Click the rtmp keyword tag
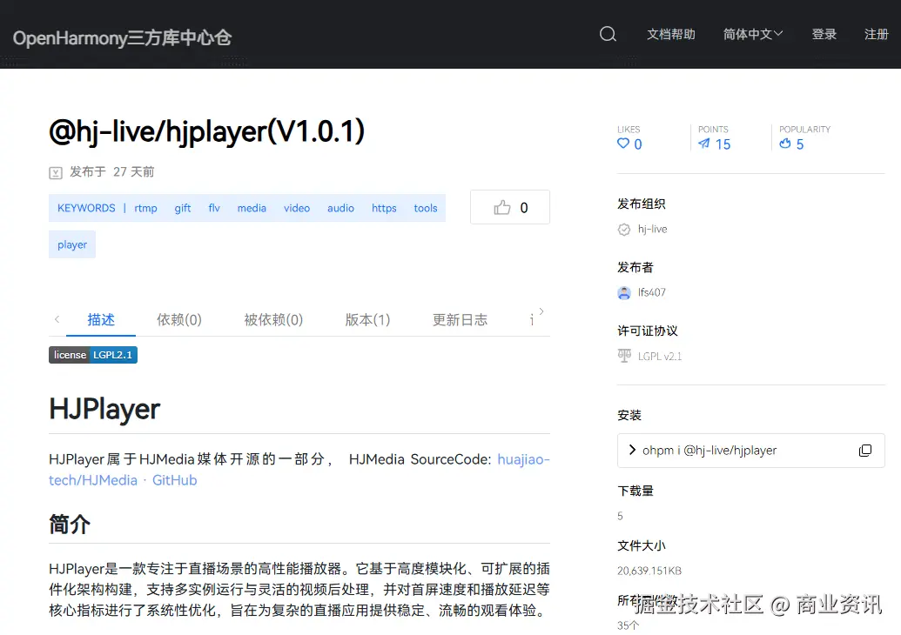This screenshot has height=635, width=901. pyautogui.click(x=146, y=208)
